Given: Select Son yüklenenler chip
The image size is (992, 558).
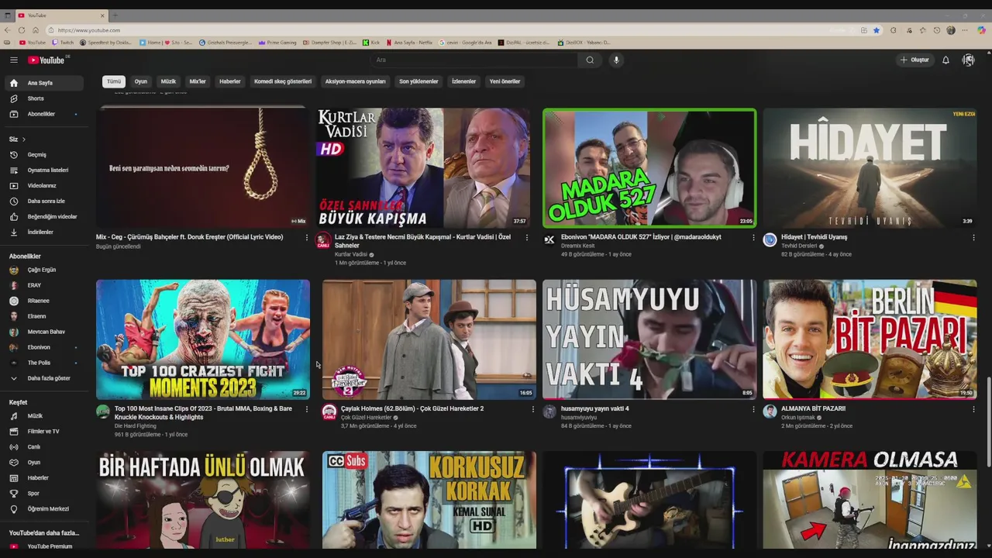Looking at the screenshot, I should click(x=418, y=81).
